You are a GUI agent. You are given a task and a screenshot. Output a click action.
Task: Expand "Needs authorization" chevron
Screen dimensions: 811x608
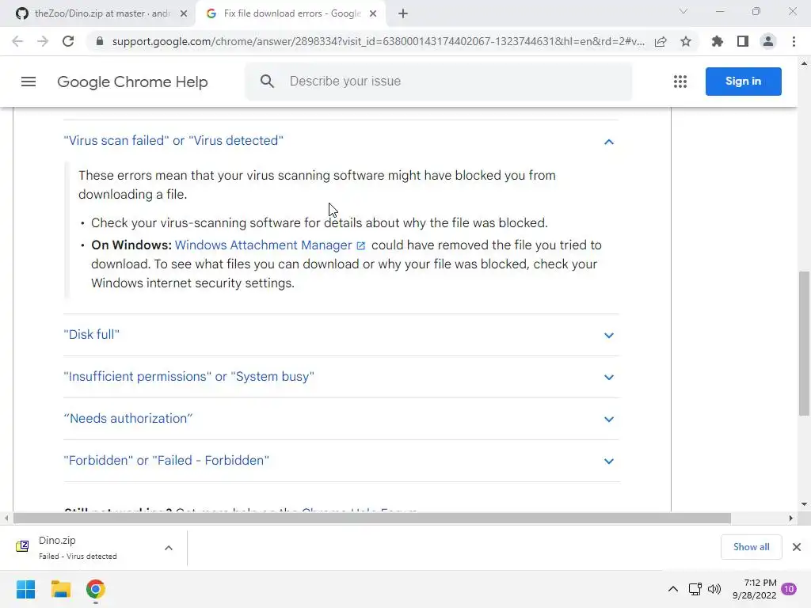[x=609, y=420]
